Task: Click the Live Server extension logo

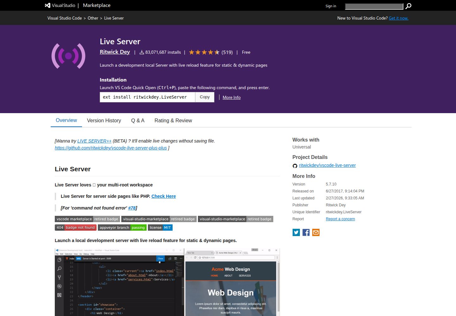Action: [68, 56]
